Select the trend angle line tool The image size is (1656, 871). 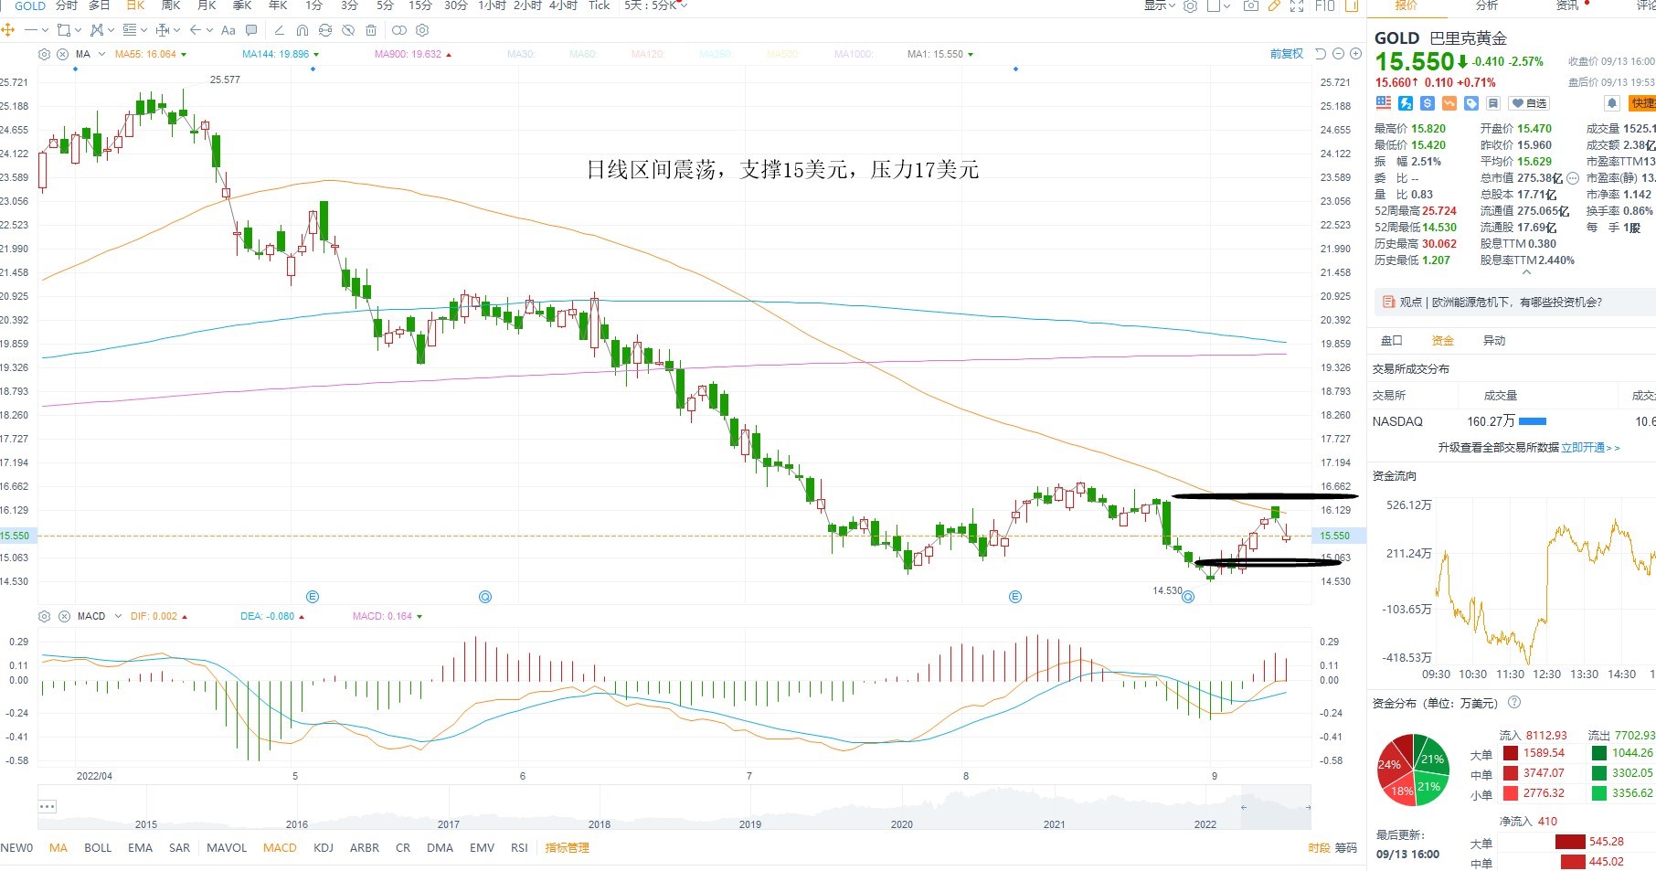pos(279,30)
